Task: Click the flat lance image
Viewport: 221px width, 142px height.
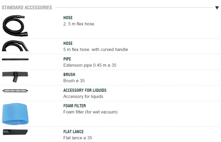Action: (15, 132)
